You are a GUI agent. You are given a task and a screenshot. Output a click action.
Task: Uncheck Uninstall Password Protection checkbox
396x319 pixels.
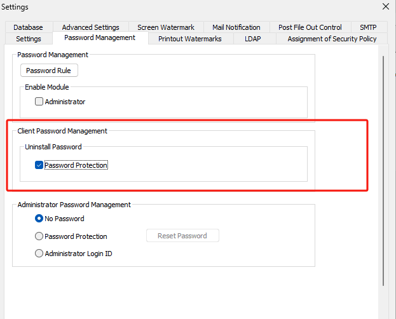39,165
